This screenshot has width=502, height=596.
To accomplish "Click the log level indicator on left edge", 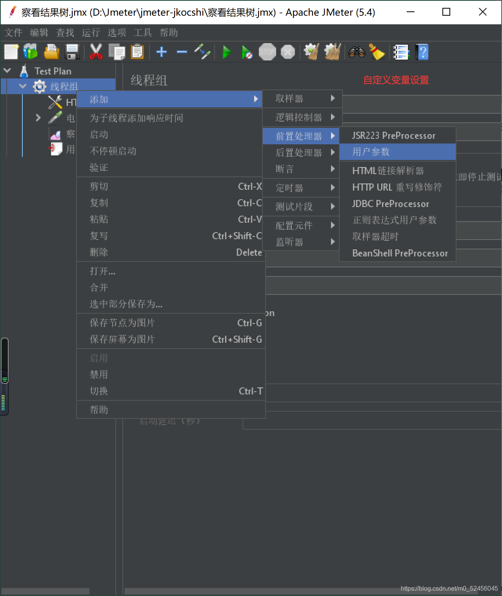I will click(x=4, y=376).
